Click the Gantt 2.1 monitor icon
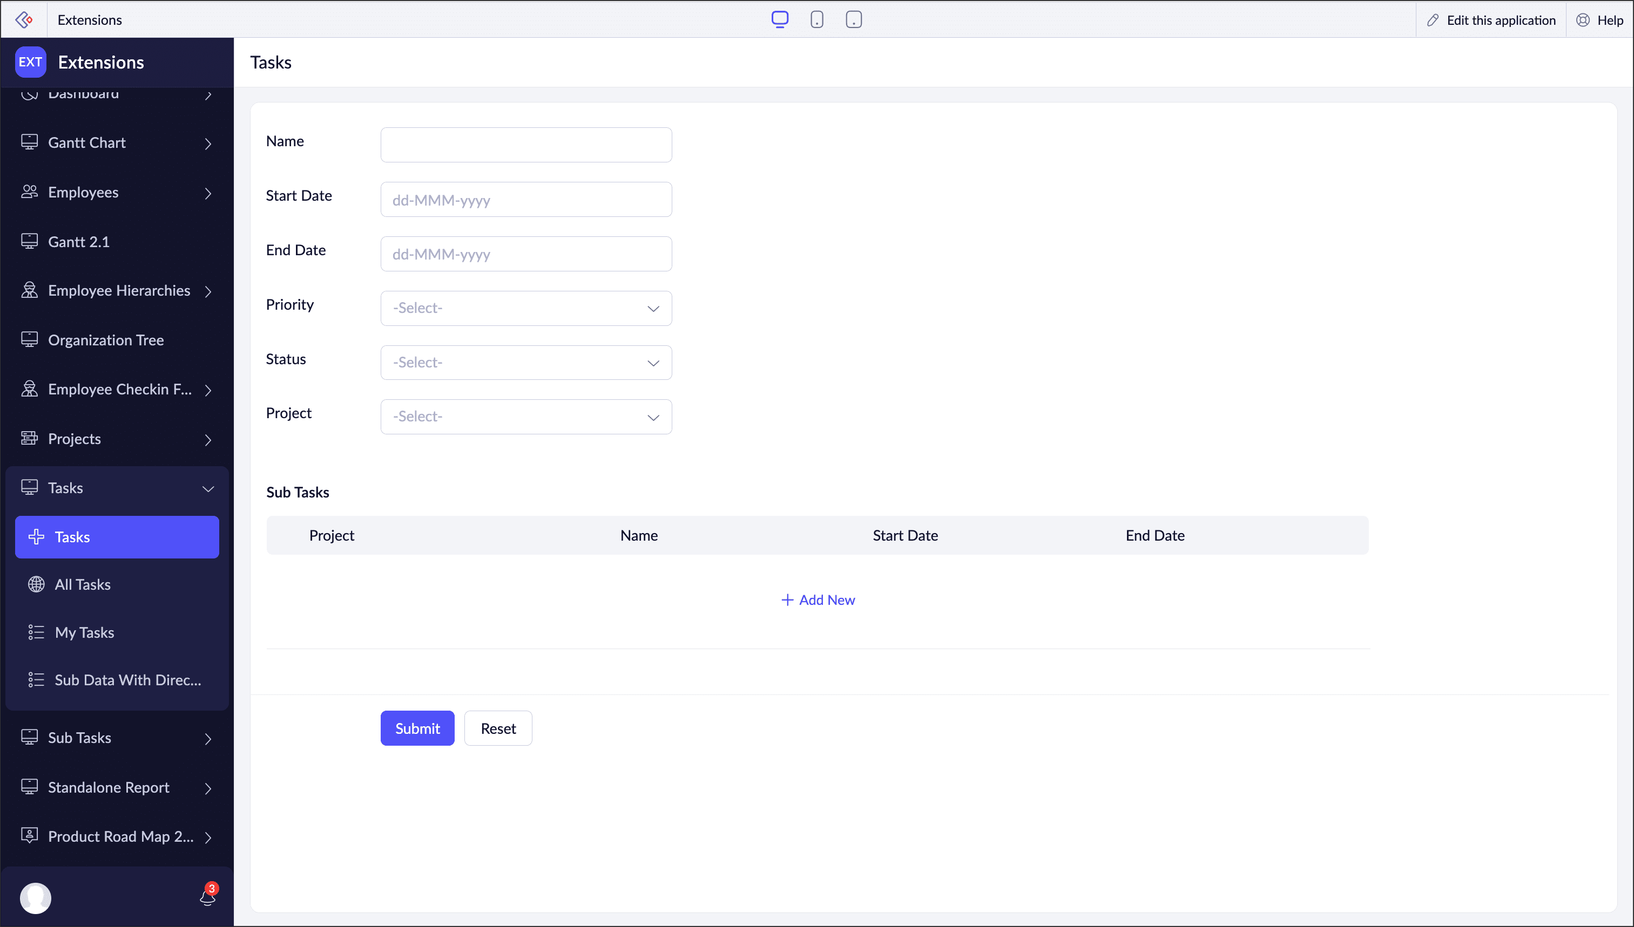This screenshot has height=927, width=1634. 29,241
